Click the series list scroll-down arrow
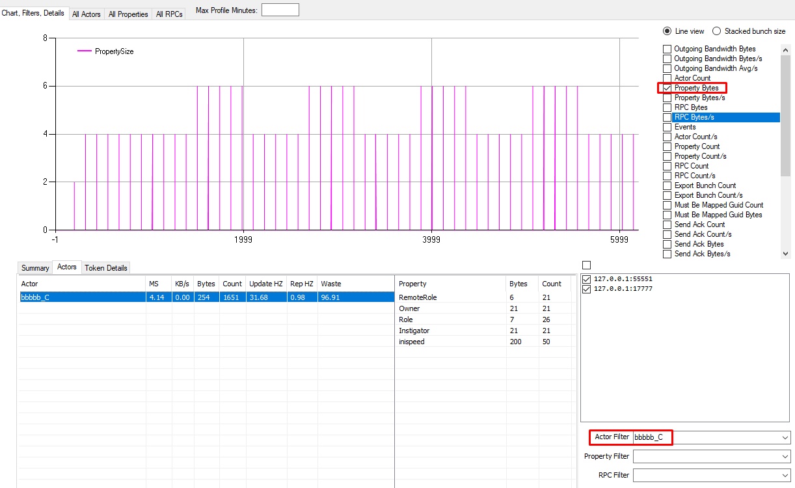795x488 pixels. (x=785, y=254)
